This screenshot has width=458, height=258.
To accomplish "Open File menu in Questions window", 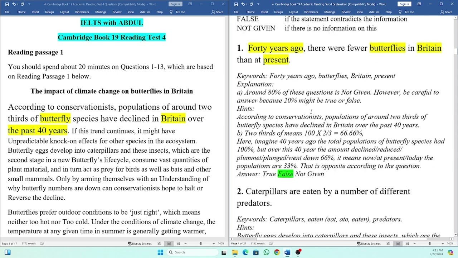I will [x=7, y=12].
